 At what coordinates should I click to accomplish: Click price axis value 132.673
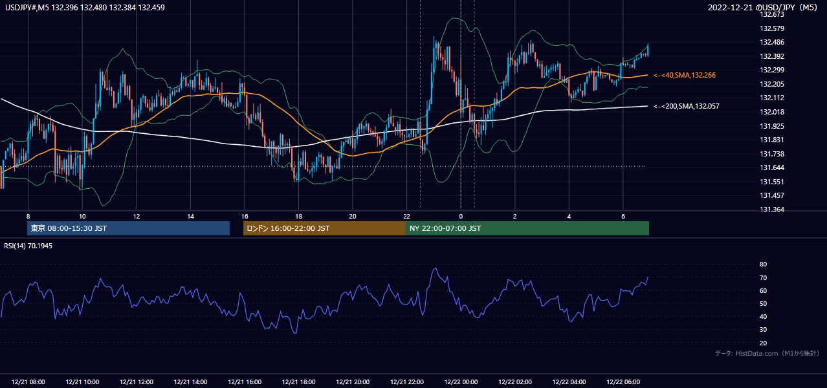[771, 14]
